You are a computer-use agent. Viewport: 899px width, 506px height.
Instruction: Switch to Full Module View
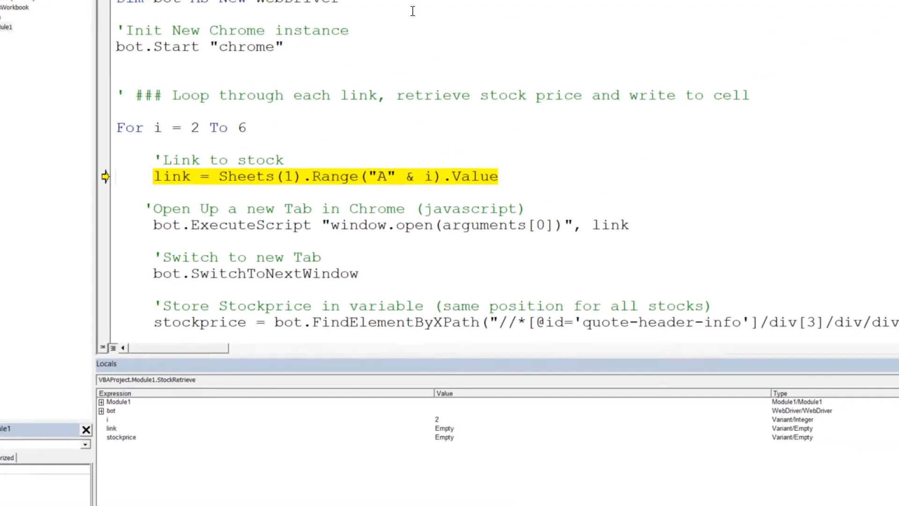[112, 347]
